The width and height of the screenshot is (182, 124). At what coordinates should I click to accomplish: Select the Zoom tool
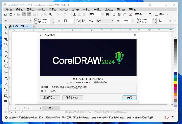(x=6, y=44)
